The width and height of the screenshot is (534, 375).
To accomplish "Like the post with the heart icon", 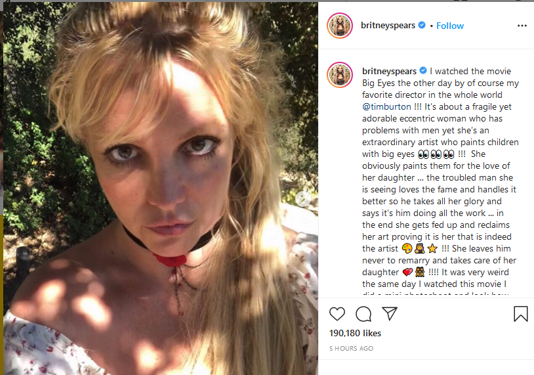I will (337, 314).
